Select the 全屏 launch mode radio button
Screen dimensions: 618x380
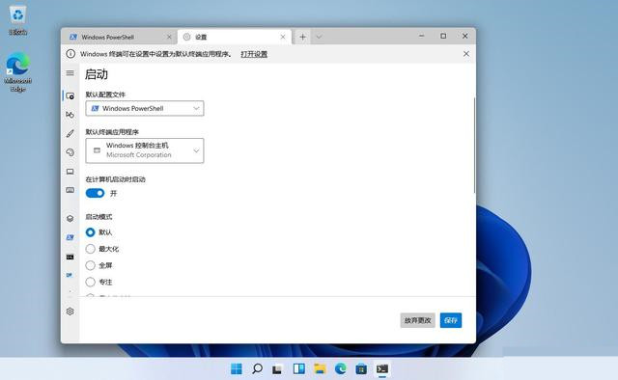pyautogui.click(x=90, y=265)
